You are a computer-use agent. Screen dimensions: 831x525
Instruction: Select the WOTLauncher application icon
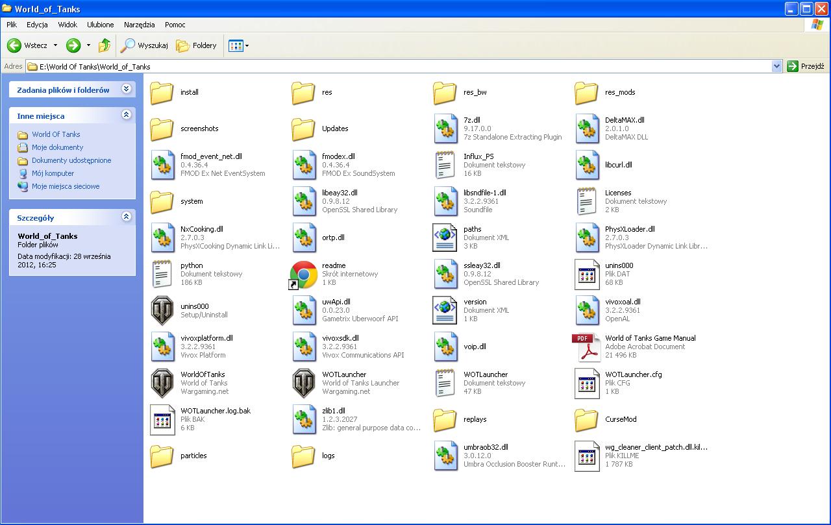pyautogui.click(x=303, y=384)
